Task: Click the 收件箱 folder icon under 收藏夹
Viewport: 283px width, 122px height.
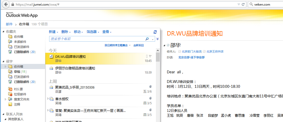Action: click(10, 37)
